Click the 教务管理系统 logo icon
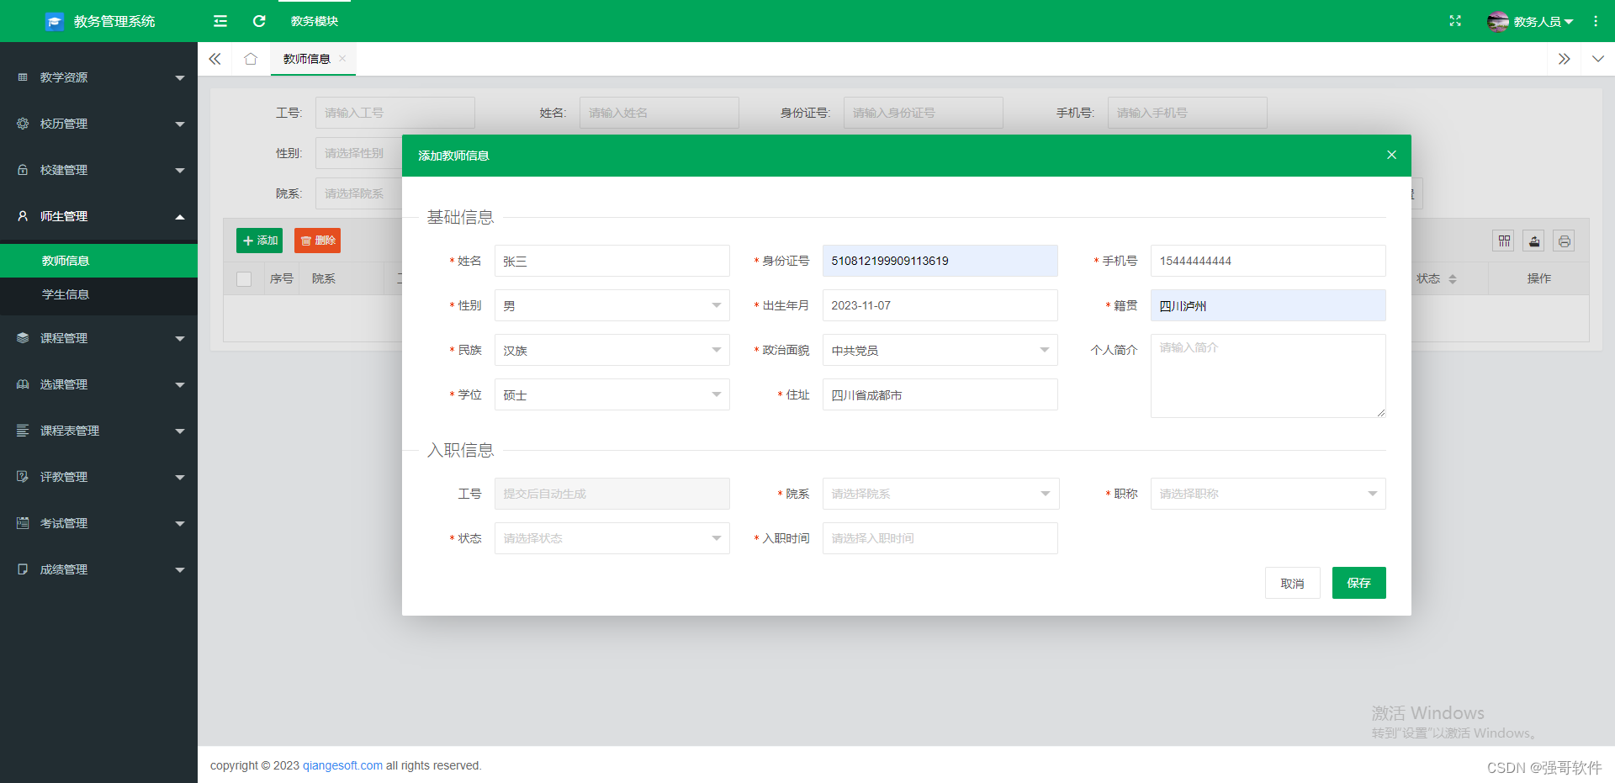Screen dimensions: 1615x783 (x=55, y=21)
